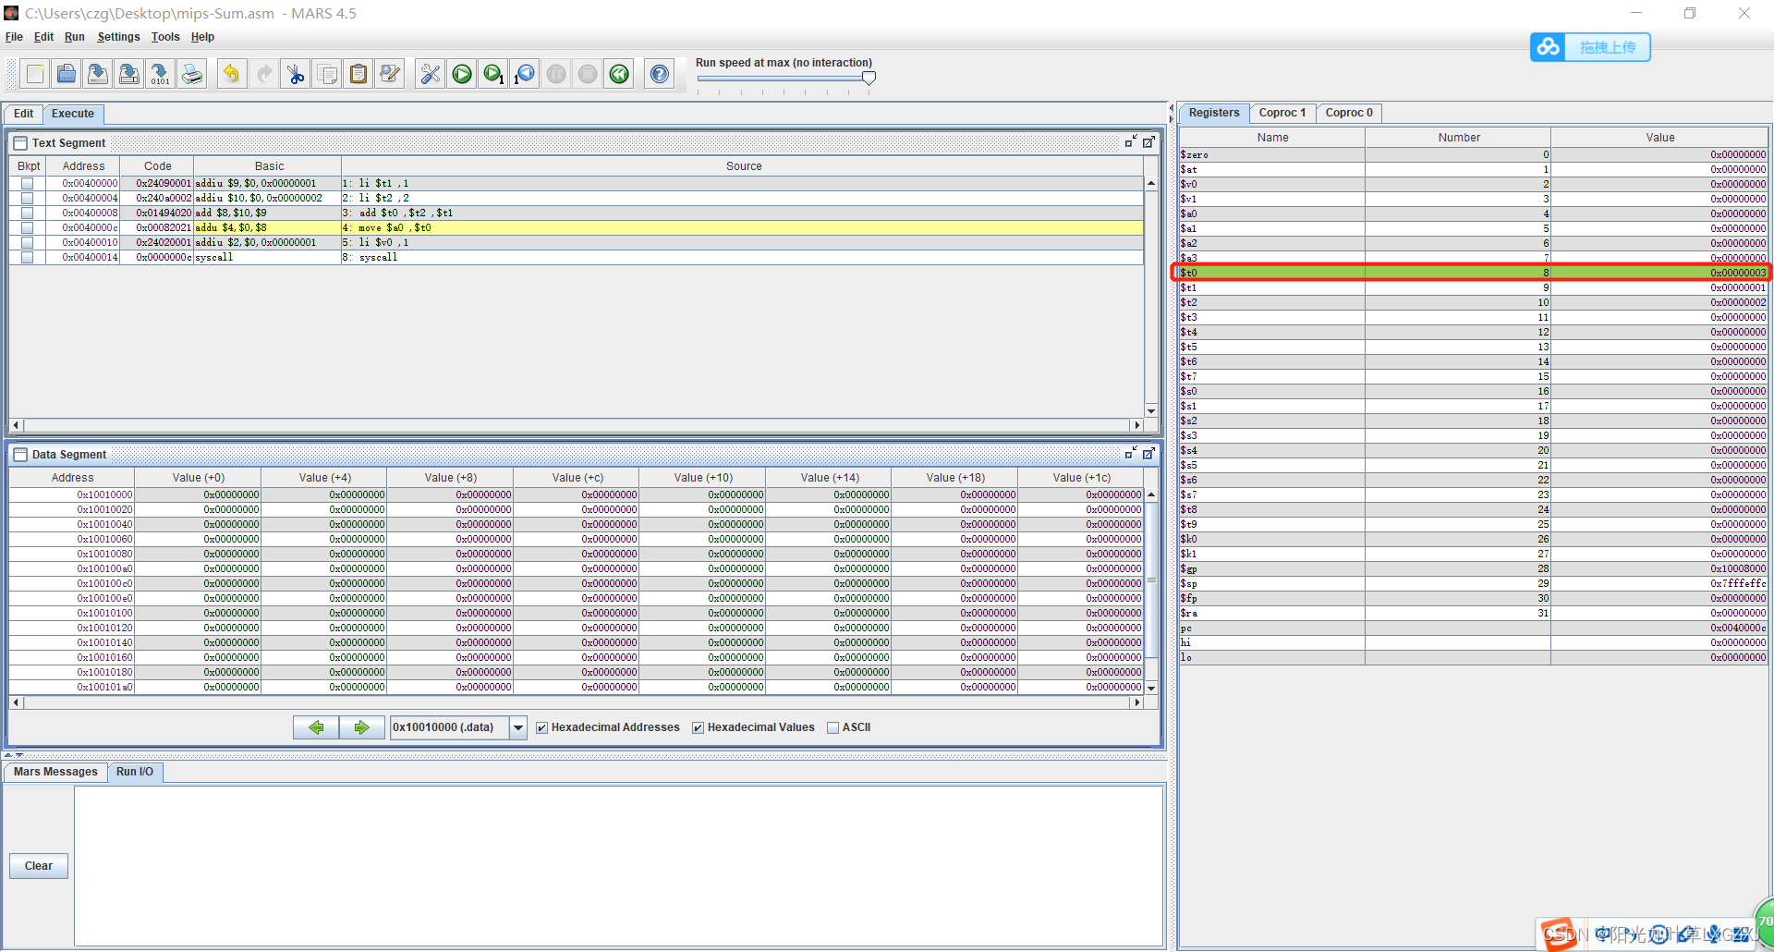Click Data Segment vertical scrollbar down arrow

point(1151,688)
